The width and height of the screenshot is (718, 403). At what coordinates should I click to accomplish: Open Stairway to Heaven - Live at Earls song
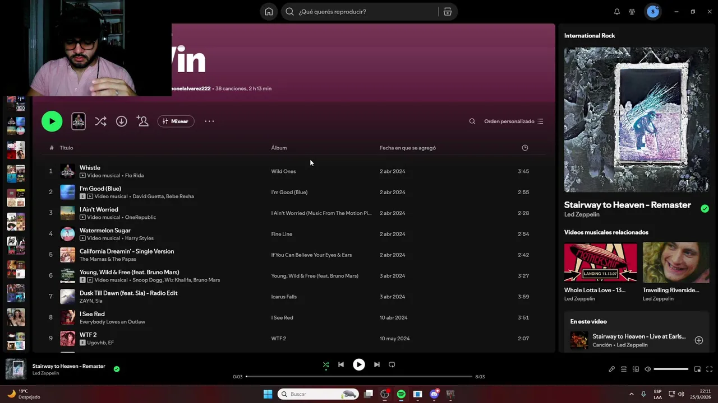tap(639, 336)
